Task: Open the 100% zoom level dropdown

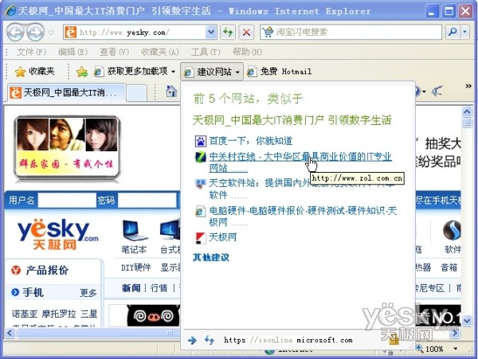Action: coord(456,349)
